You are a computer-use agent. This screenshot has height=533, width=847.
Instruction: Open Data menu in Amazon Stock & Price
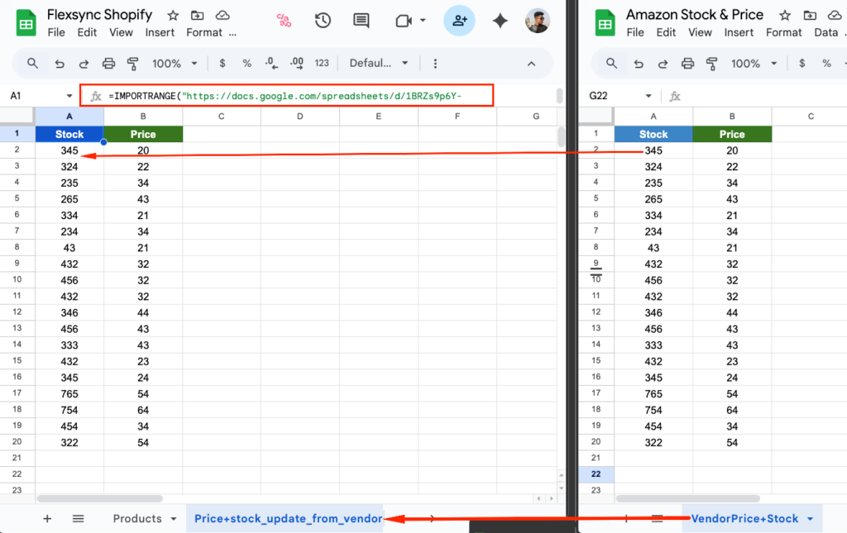tap(825, 32)
